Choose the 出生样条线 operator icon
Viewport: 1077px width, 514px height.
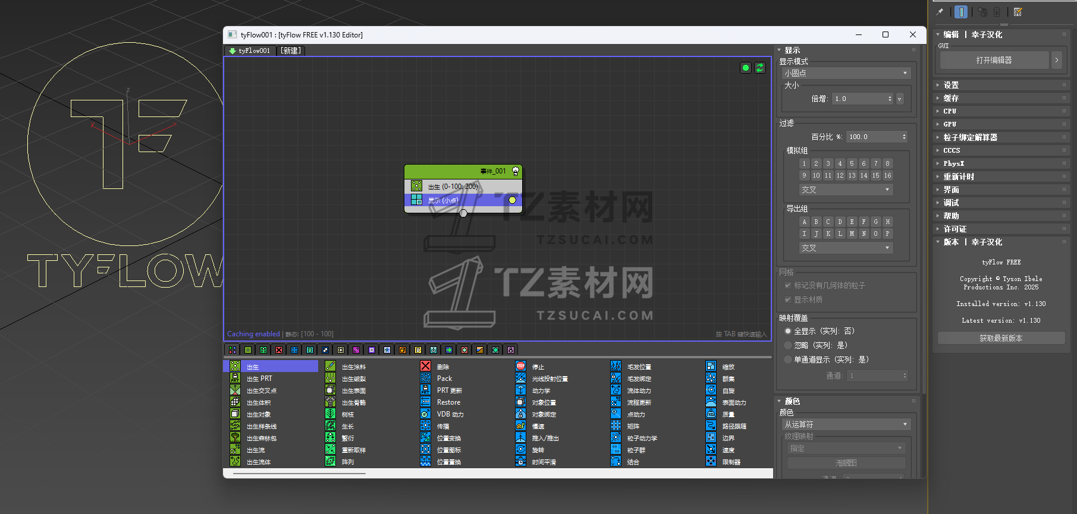[236, 425]
